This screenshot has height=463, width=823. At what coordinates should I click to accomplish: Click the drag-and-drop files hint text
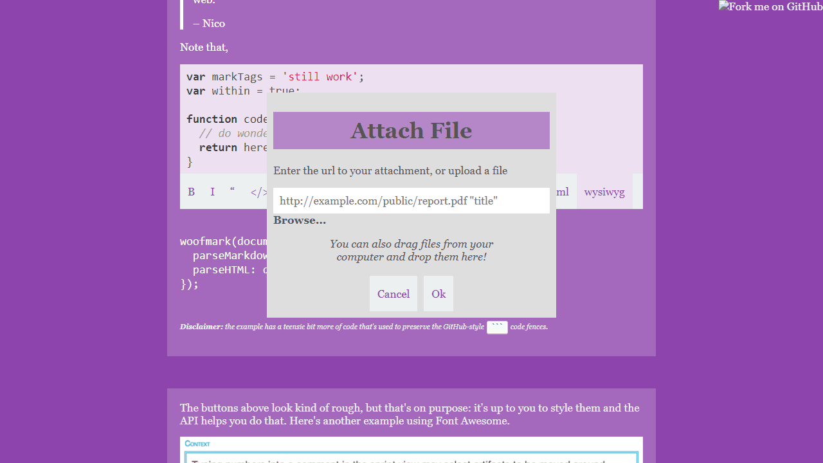[x=411, y=250]
